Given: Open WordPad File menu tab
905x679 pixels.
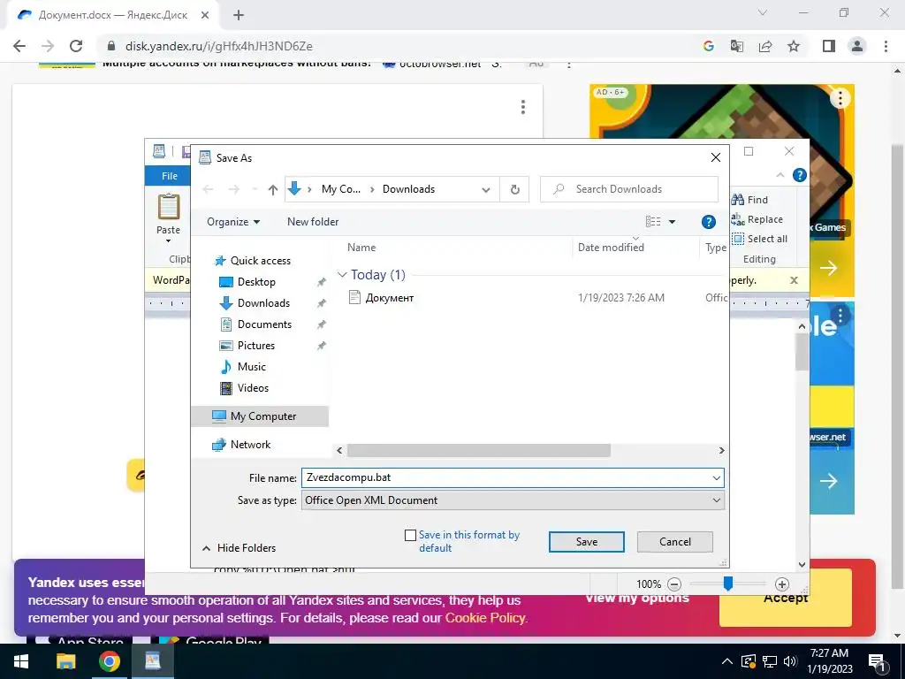Looking at the screenshot, I should click(170, 176).
